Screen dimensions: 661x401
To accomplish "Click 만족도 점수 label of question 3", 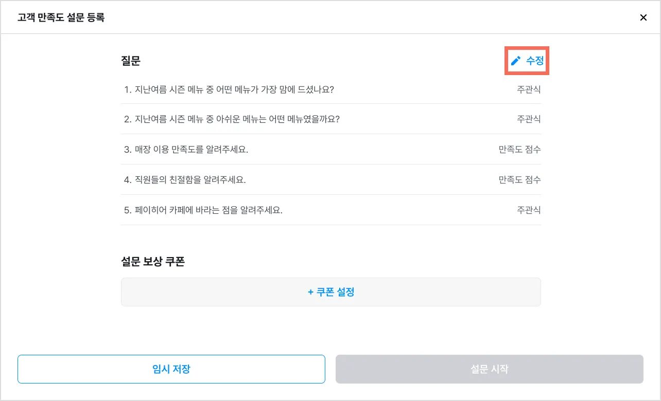I will click(x=519, y=150).
